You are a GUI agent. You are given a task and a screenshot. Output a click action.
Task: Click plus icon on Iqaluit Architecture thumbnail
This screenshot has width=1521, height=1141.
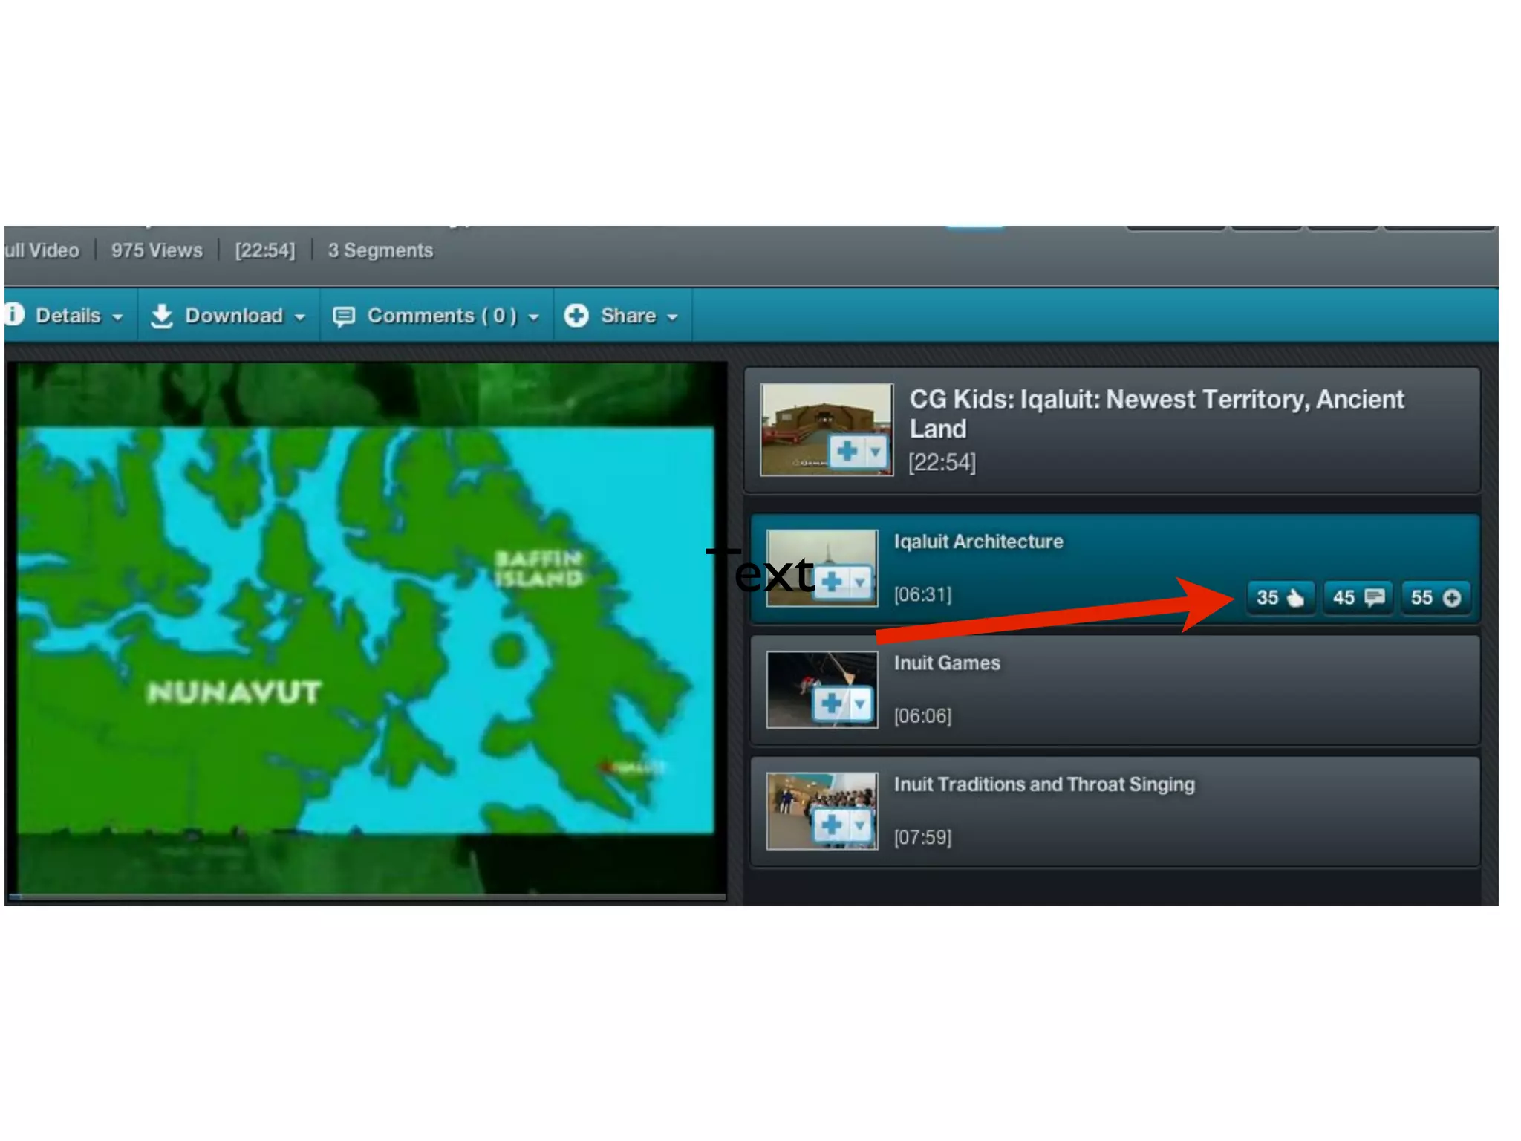[x=833, y=581]
